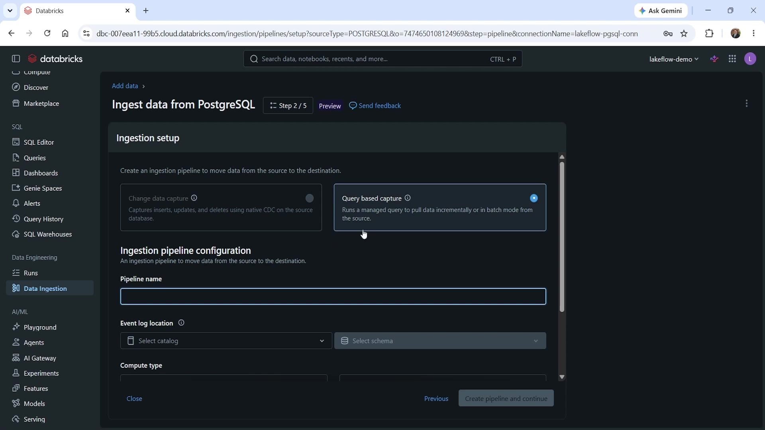Click the Databricks logo
Viewport: 765px width, 430px height.
tap(55, 59)
